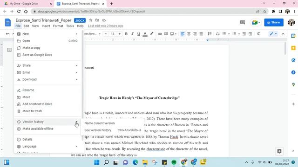Launch Spotify from the taskbar
This screenshot has width=298, height=167.
[x=174, y=162]
